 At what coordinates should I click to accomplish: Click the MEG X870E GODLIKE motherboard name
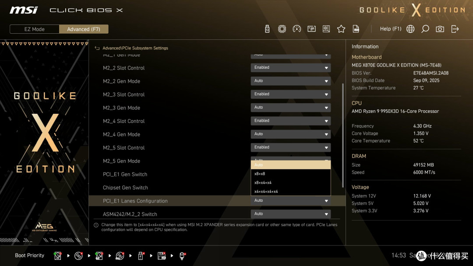coord(396,65)
